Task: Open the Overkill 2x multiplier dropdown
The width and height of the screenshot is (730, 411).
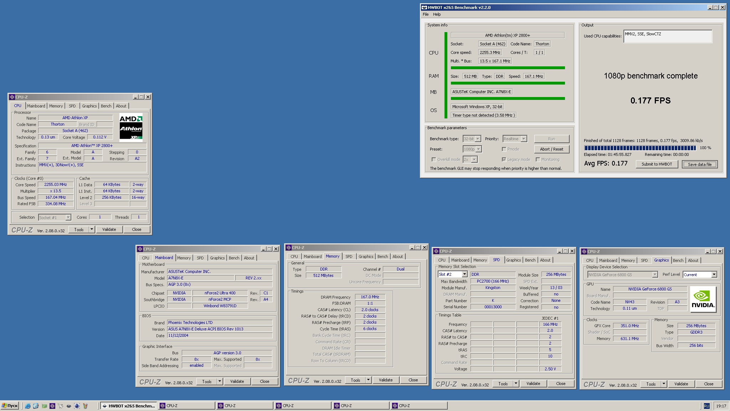Action: pos(470,159)
